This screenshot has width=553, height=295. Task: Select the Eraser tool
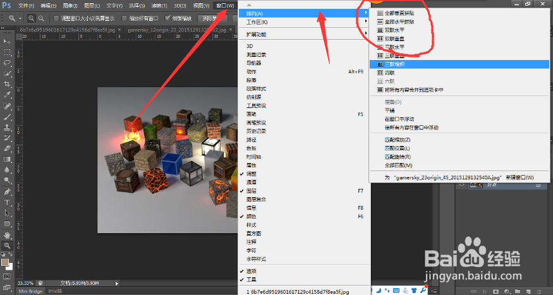click(x=7, y=148)
